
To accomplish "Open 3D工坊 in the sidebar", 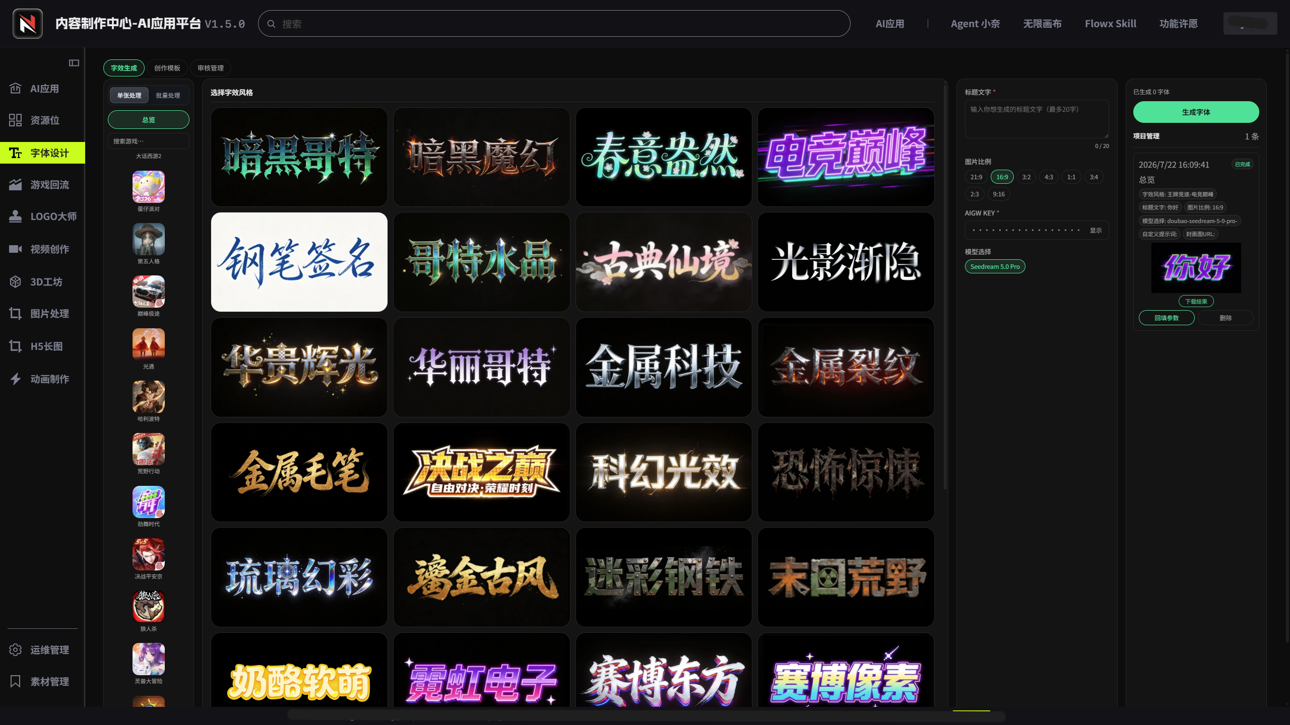I will pyautogui.click(x=42, y=281).
